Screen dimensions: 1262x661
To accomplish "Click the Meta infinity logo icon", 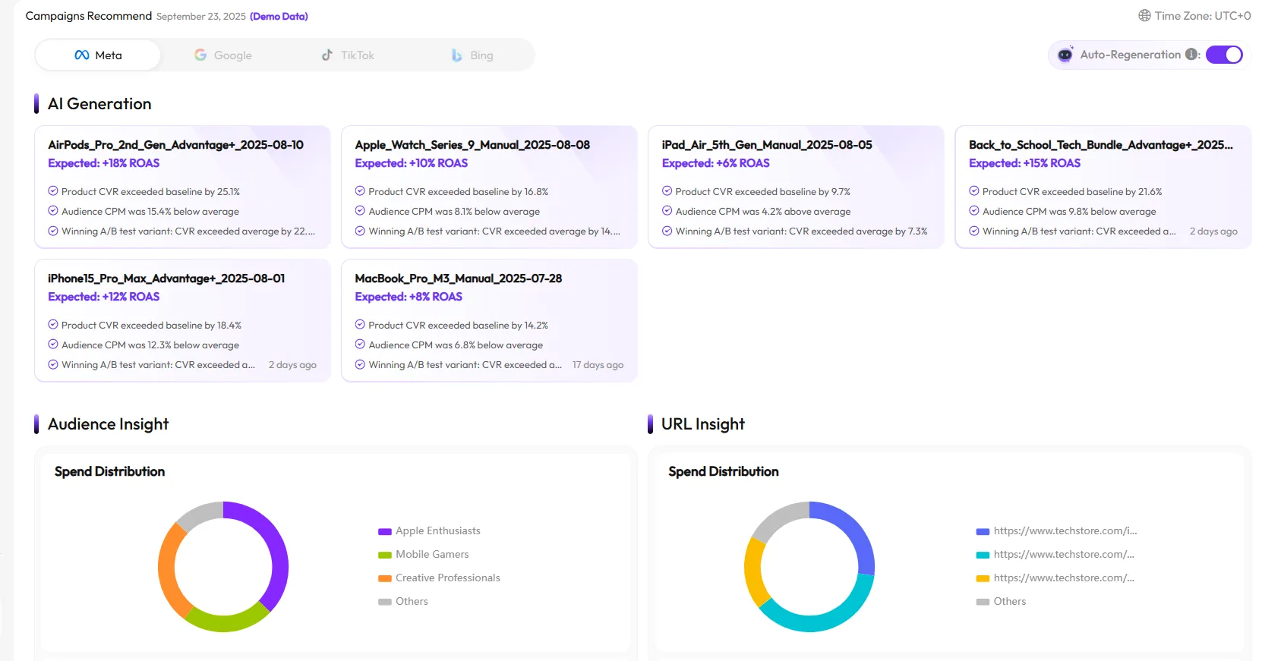I will (82, 55).
